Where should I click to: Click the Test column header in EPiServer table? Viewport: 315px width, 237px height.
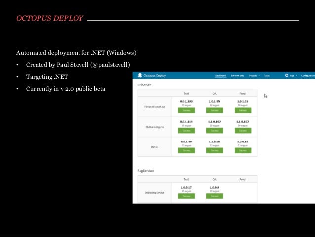coord(186,93)
